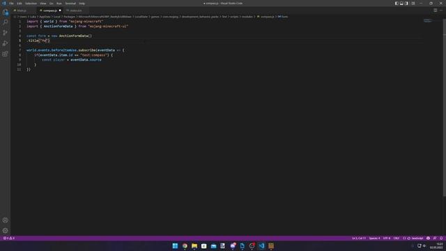Image resolution: width=446 pixels, height=251 pixels.
Task: Click the Spaces: 4 indentation status
Action: coord(374,238)
